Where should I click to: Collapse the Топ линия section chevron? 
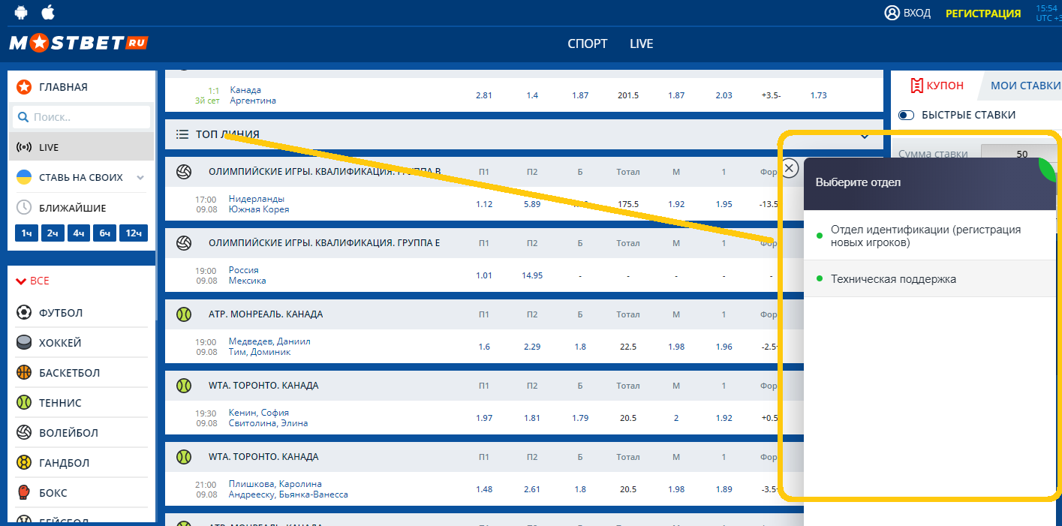[865, 136]
